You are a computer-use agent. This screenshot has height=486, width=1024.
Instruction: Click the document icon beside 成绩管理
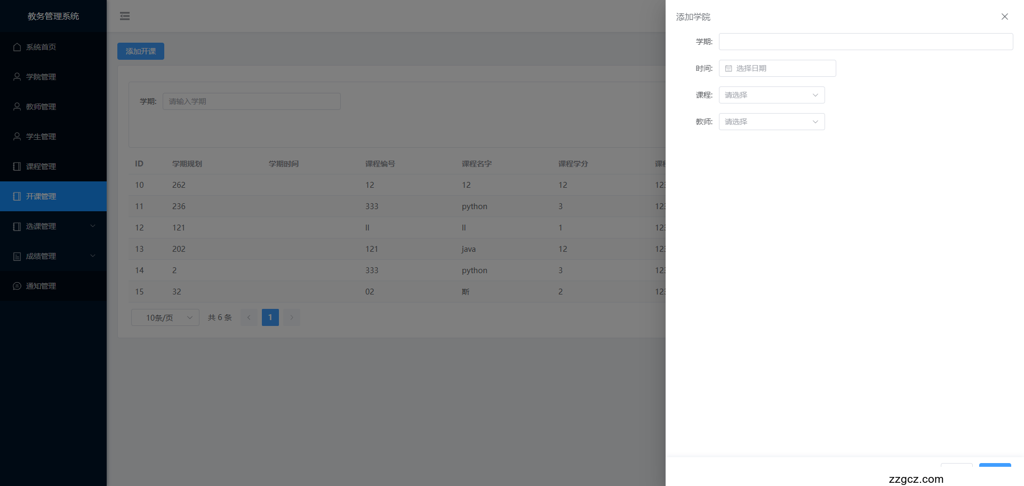[x=17, y=256]
